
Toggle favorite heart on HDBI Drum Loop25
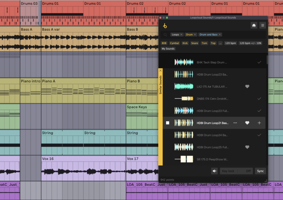point(247,147)
